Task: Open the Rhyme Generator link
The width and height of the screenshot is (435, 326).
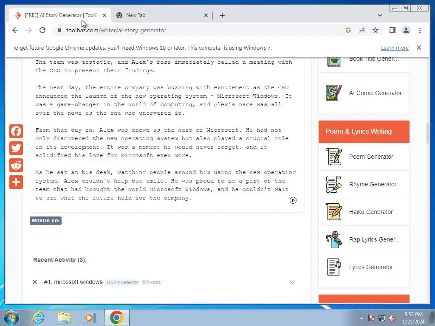Action: pyautogui.click(x=373, y=184)
